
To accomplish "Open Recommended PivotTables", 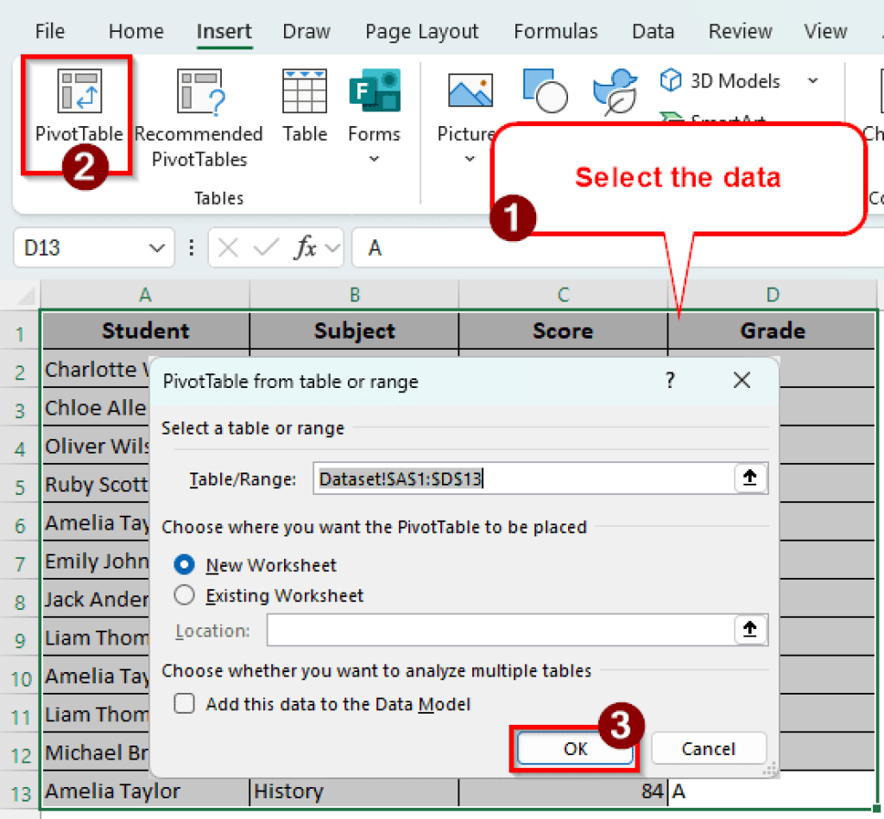I will pyautogui.click(x=199, y=95).
